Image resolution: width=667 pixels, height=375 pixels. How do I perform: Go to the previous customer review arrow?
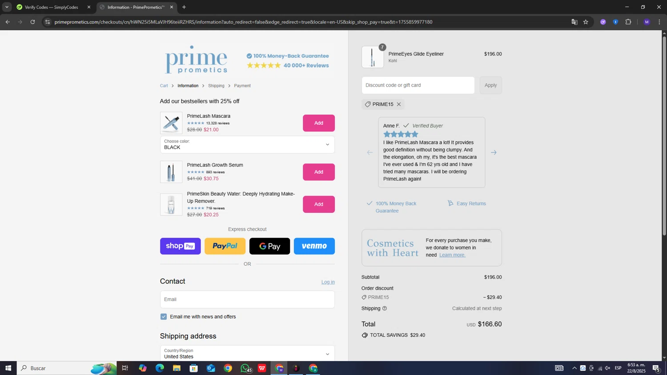pyautogui.click(x=370, y=152)
